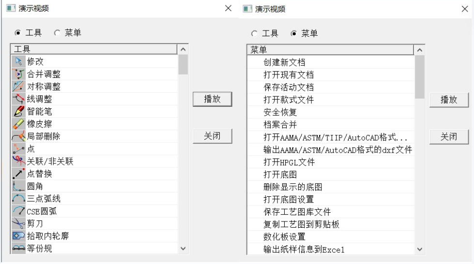Select 菜单 radio button in left window

[57, 32]
